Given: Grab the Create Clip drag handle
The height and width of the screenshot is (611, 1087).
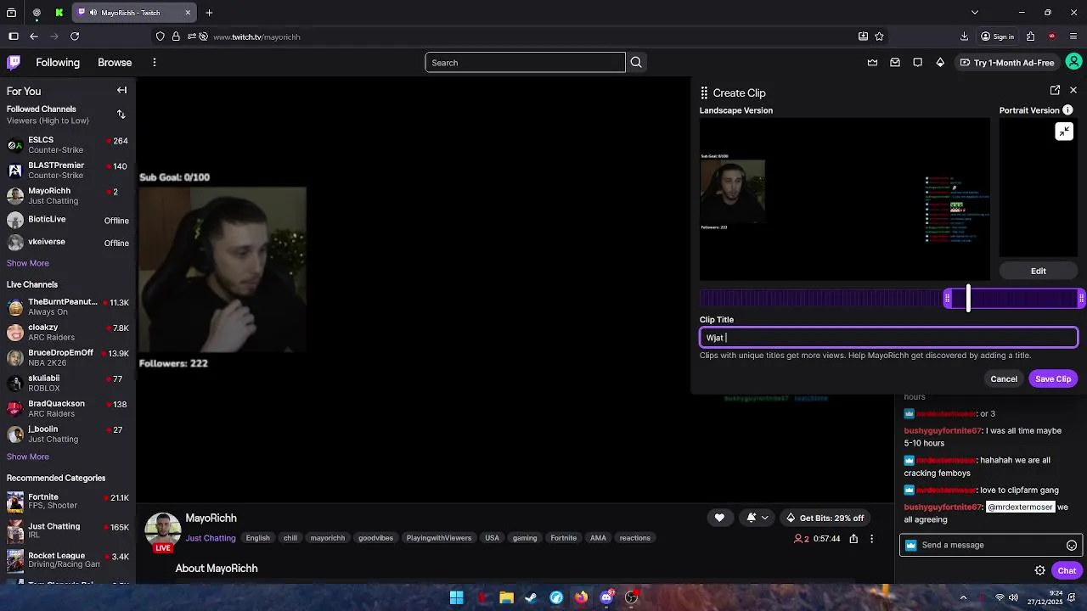Looking at the screenshot, I should click(x=704, y=92).
